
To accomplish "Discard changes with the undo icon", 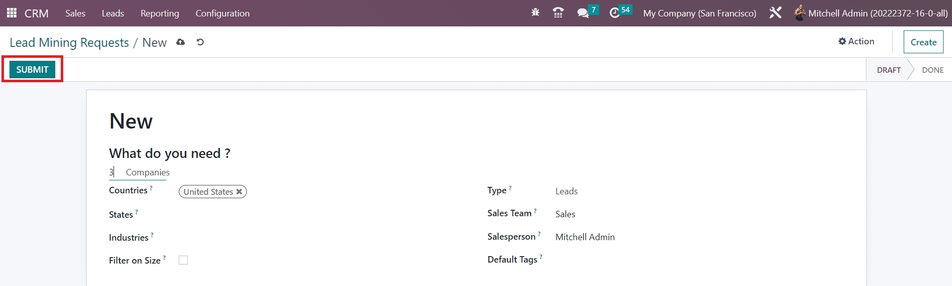I will 200,42.
